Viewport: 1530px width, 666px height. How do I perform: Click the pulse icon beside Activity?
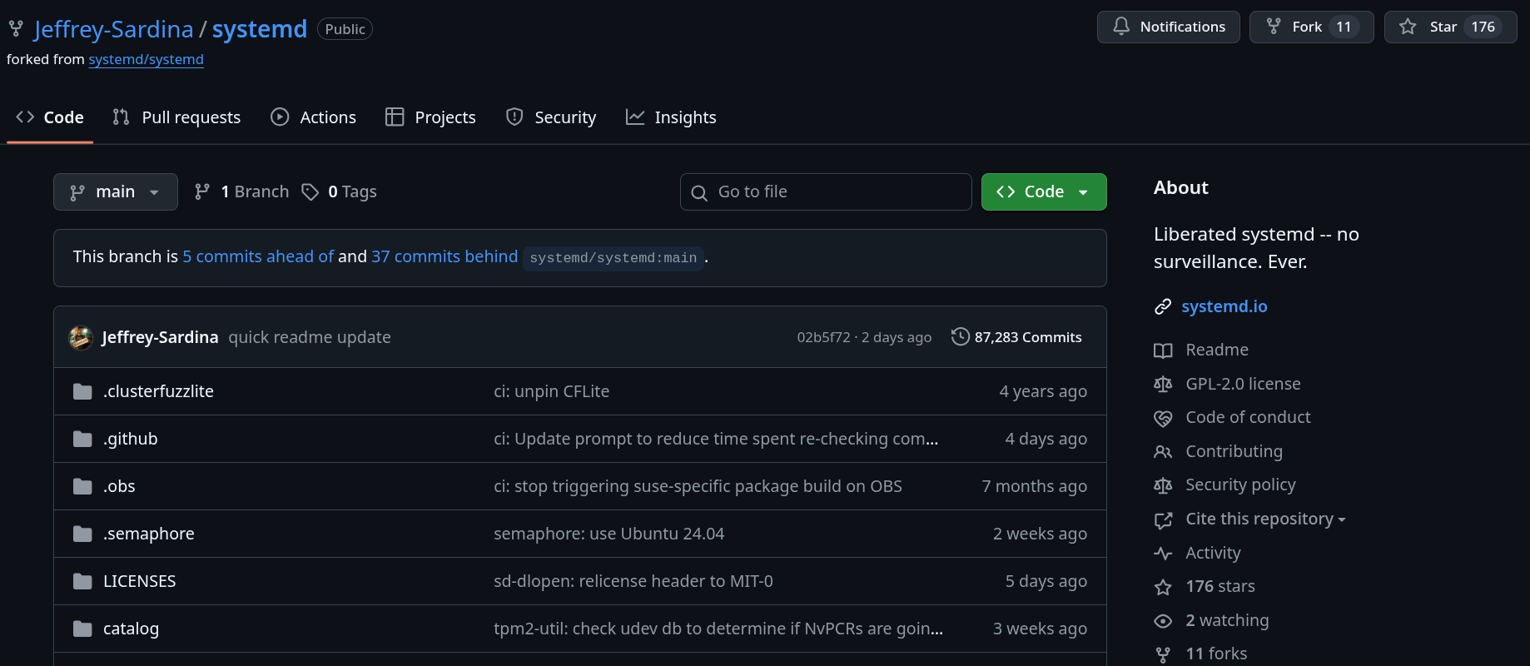tap(1163, 553)
